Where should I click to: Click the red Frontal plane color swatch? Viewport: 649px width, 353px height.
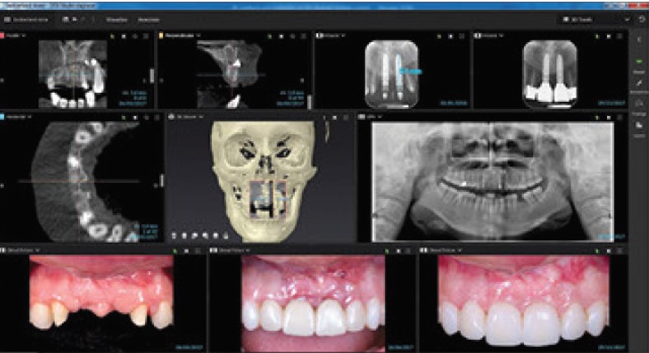pos(4,36)
